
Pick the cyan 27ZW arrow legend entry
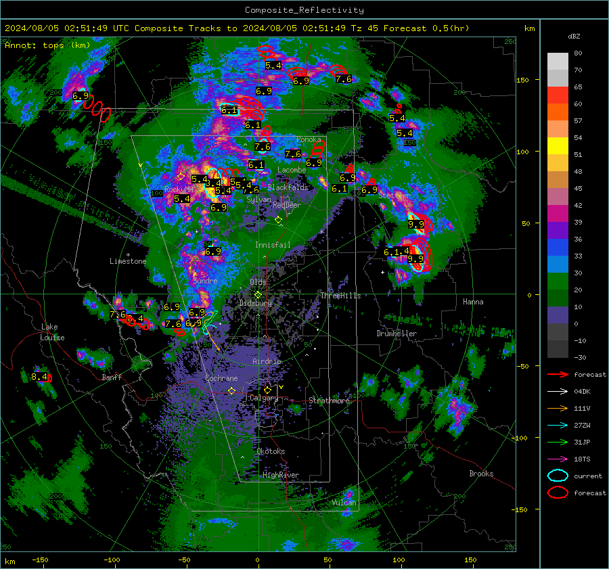558,426
